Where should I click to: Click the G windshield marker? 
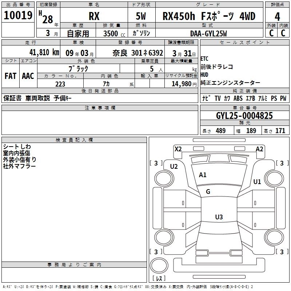click(208, 192)
